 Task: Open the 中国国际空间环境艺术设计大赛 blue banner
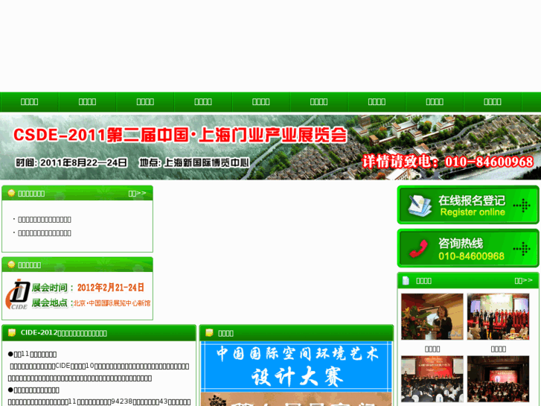tap(296, 367)
